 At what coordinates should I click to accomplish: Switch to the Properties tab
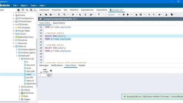point(56,10)
